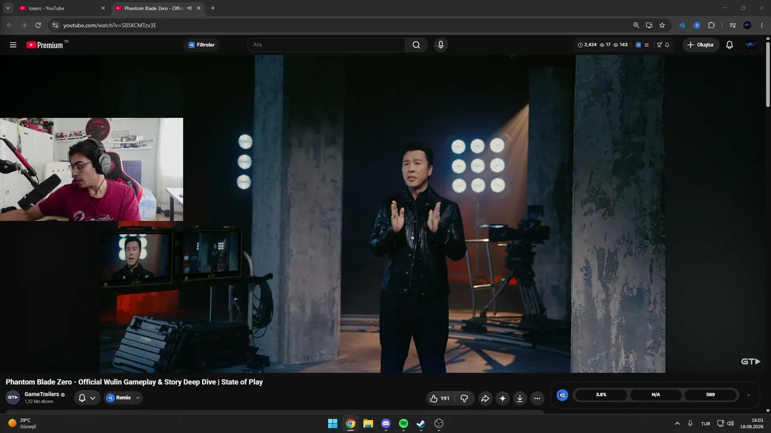Click the vidIQ badge in the score panel

562,395
